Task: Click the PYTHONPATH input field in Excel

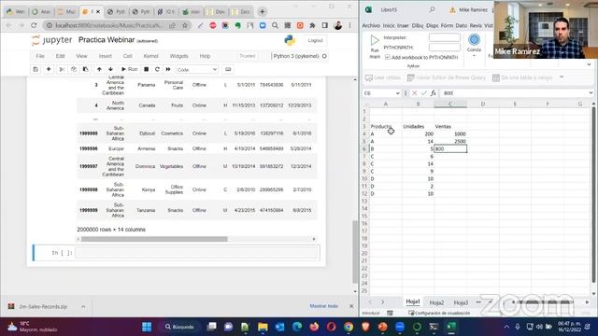Action: [x=445, y=48]
